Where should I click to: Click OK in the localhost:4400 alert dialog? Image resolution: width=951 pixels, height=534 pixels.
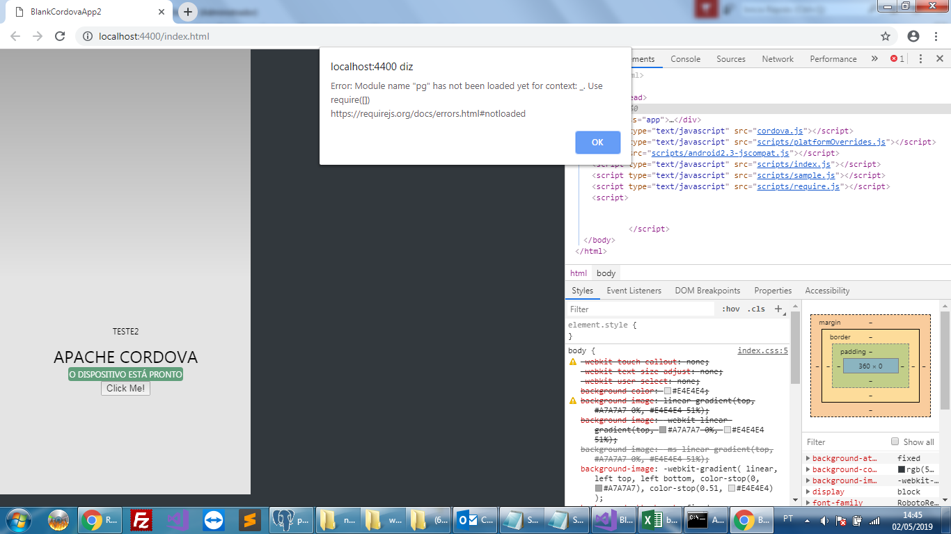point(597,143)
